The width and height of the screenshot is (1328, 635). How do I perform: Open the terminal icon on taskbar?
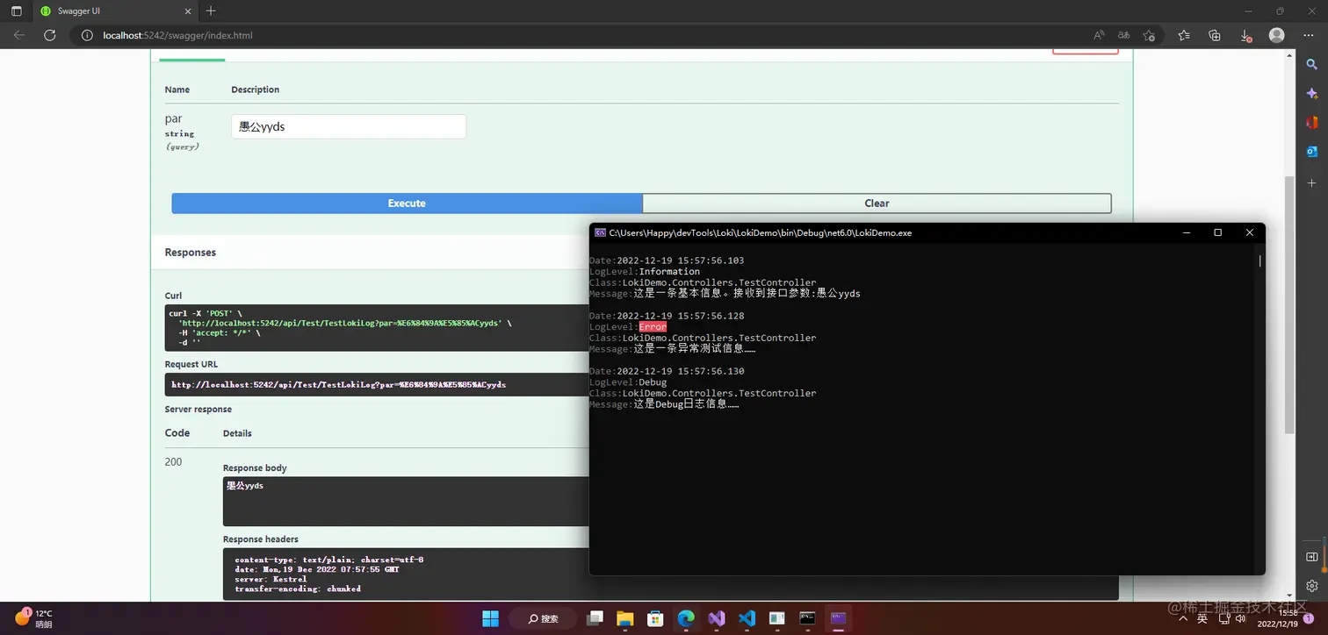click(807, 618)
